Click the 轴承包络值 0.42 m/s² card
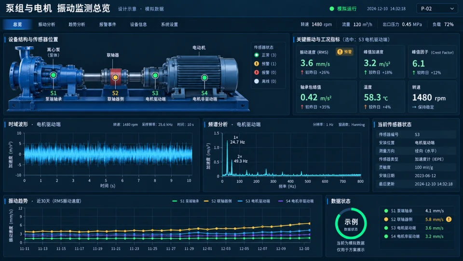463x261 pixels. click(x=327, y=96)
